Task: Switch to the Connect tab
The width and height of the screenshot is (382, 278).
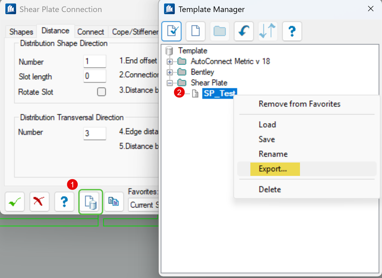Action: click(x=91, y=32)
